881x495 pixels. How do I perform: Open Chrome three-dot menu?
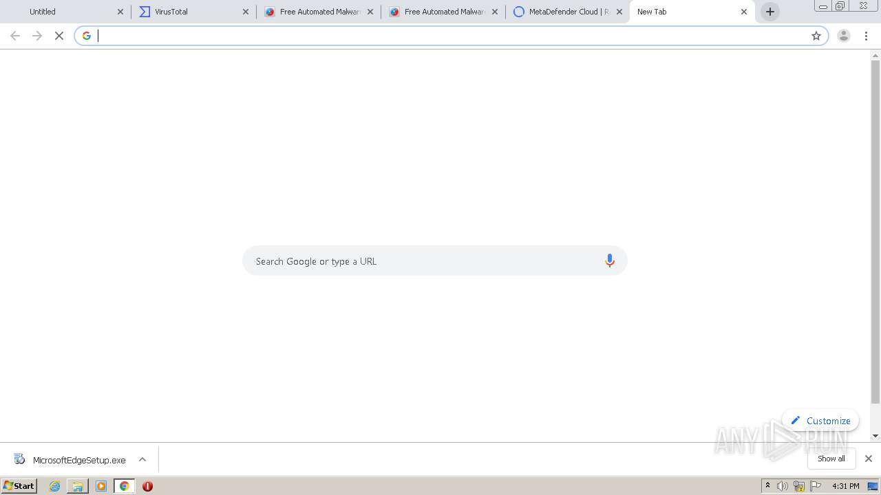point(867,36)
